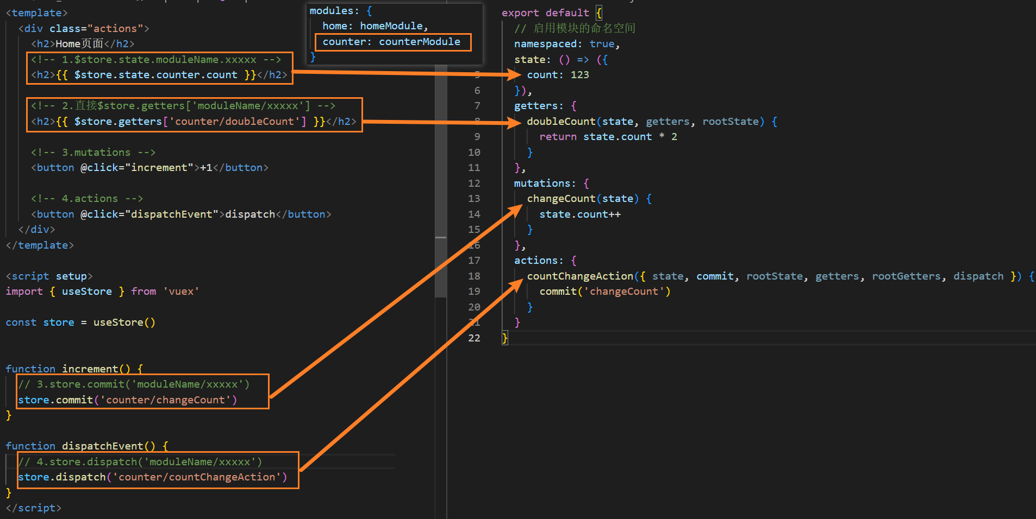Click the 'state: () => ({' line
1036x519 pixels.
coord(561,60)
